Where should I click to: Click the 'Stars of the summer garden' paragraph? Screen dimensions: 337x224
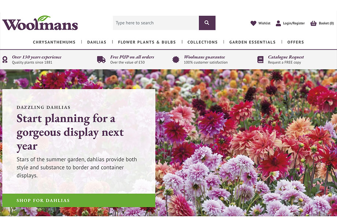(x=77, y=167)
